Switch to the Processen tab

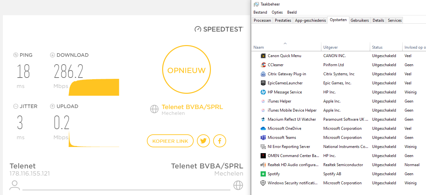262,20
